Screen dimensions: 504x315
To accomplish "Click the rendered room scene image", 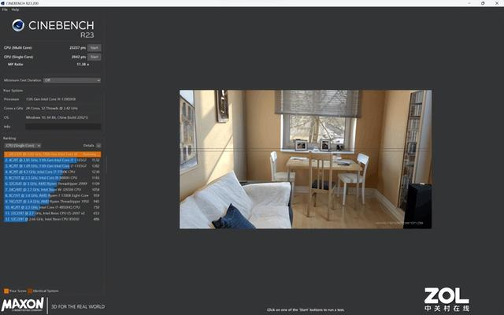I will coord(306,159).
